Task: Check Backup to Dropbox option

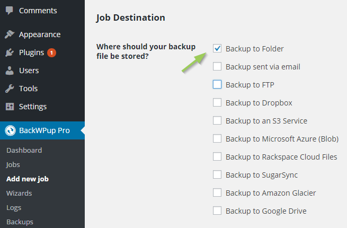Action: click(x=217, y=102)
